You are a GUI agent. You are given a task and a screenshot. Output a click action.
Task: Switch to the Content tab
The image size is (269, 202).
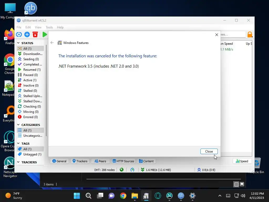click(x=146, y=161)
